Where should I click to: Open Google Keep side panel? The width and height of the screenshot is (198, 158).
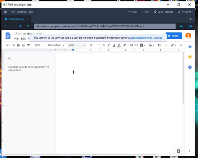190,57
